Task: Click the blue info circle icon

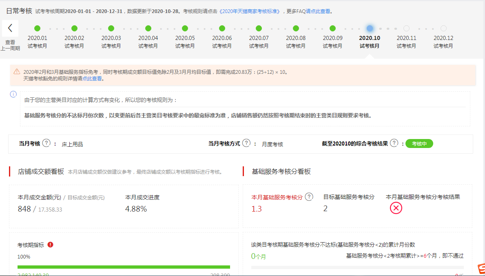Action: [x=13, y=94]
